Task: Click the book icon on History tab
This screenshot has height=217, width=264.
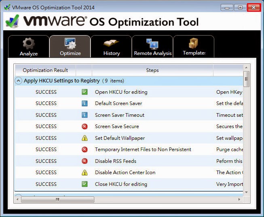Action: [x=111, y=43]
